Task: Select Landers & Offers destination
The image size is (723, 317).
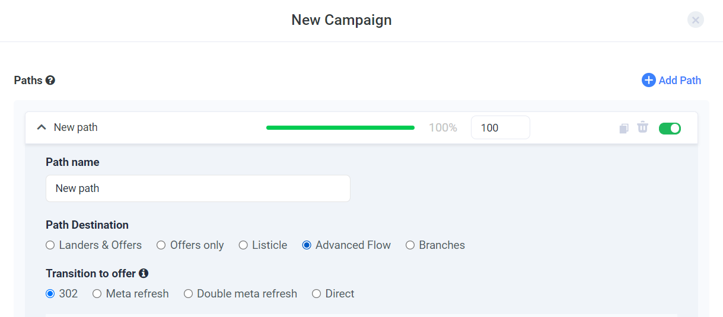Action: pos(50,245)
